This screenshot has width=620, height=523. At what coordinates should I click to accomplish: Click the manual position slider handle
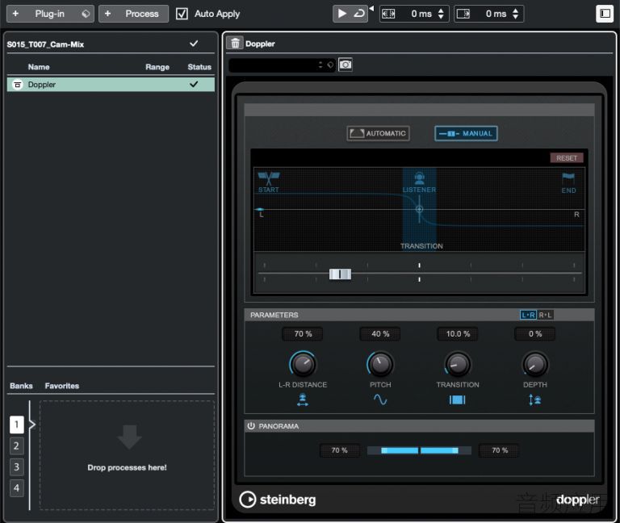(340, 274)
